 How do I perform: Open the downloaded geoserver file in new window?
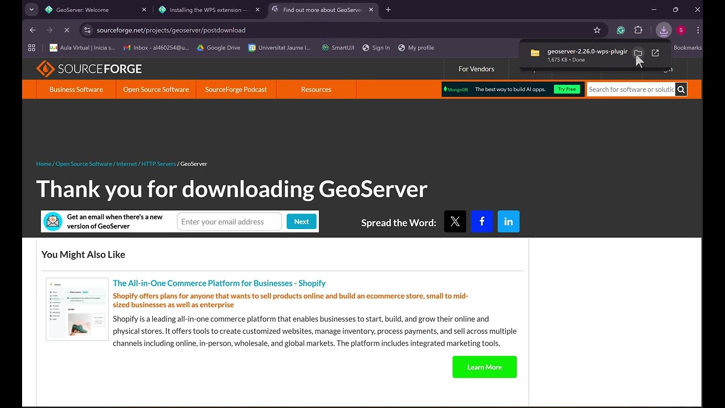click(655, 53)
